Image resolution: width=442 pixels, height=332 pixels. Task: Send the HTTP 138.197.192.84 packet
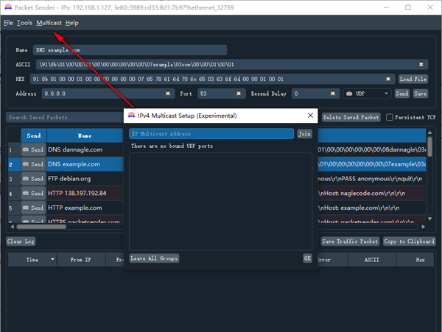click(34, 194)
